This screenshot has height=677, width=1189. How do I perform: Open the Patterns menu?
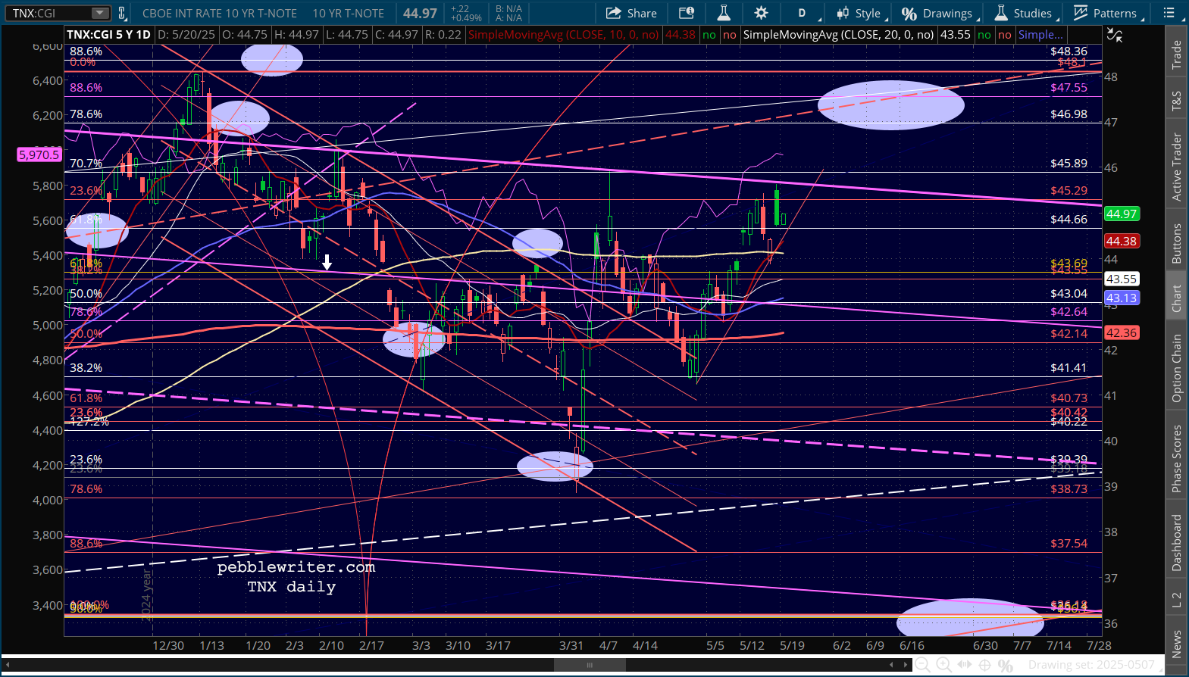1106,13
